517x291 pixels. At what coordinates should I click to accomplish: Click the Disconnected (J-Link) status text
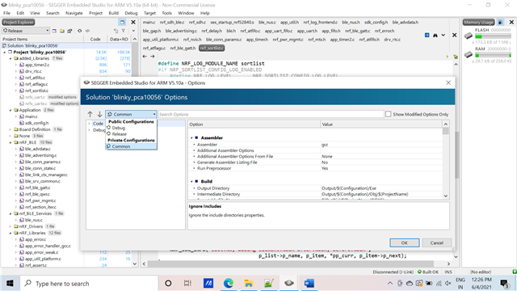[393, 272]
